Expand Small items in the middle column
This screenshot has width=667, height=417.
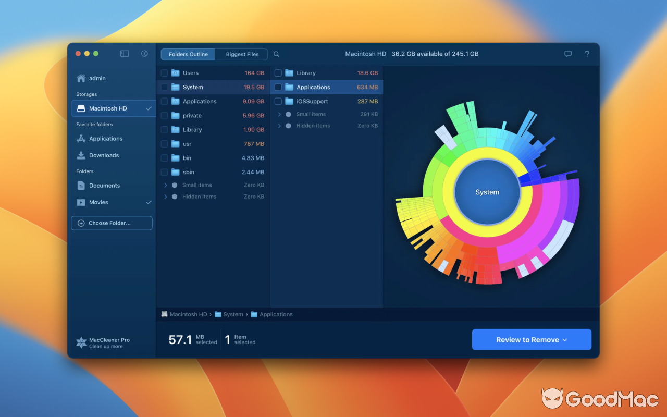(280, 114)
